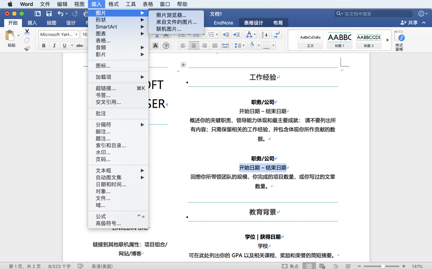Click the Copy icon below scissors
432x269 pixels.
(27, 40)
